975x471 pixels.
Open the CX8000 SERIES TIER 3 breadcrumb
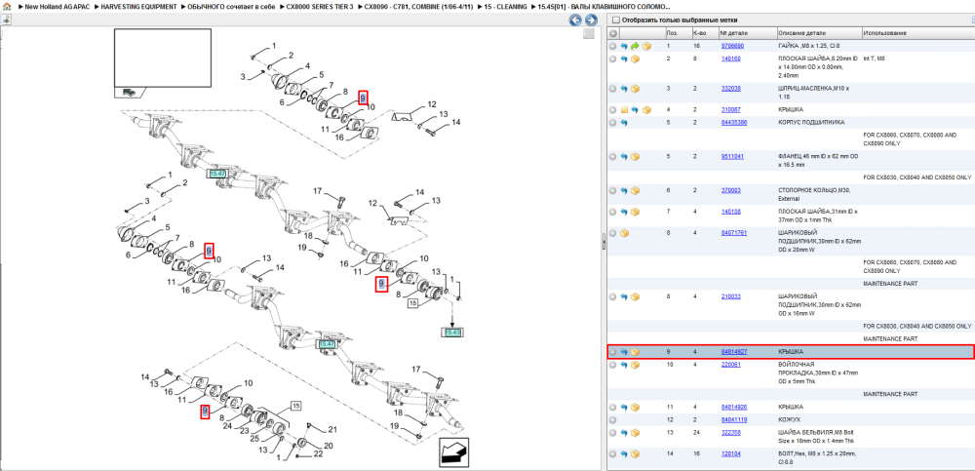tap(320, 6)
